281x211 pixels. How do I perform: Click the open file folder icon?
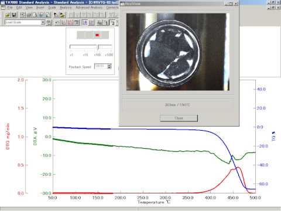click(x=8, y=15)
